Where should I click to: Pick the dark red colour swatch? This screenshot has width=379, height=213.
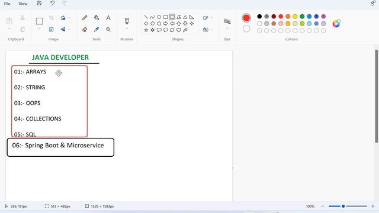[x=274, y=17]
